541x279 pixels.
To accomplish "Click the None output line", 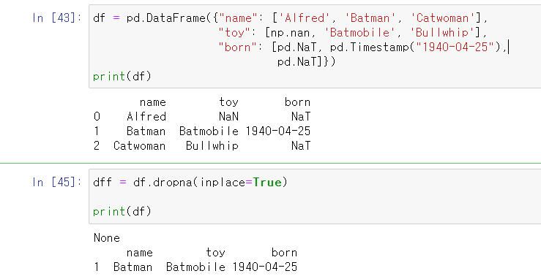I will 107,237.
